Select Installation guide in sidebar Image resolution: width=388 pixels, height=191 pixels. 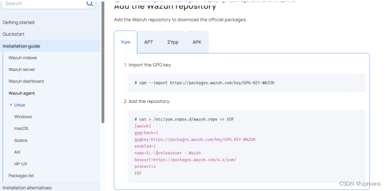coord(21,46)
